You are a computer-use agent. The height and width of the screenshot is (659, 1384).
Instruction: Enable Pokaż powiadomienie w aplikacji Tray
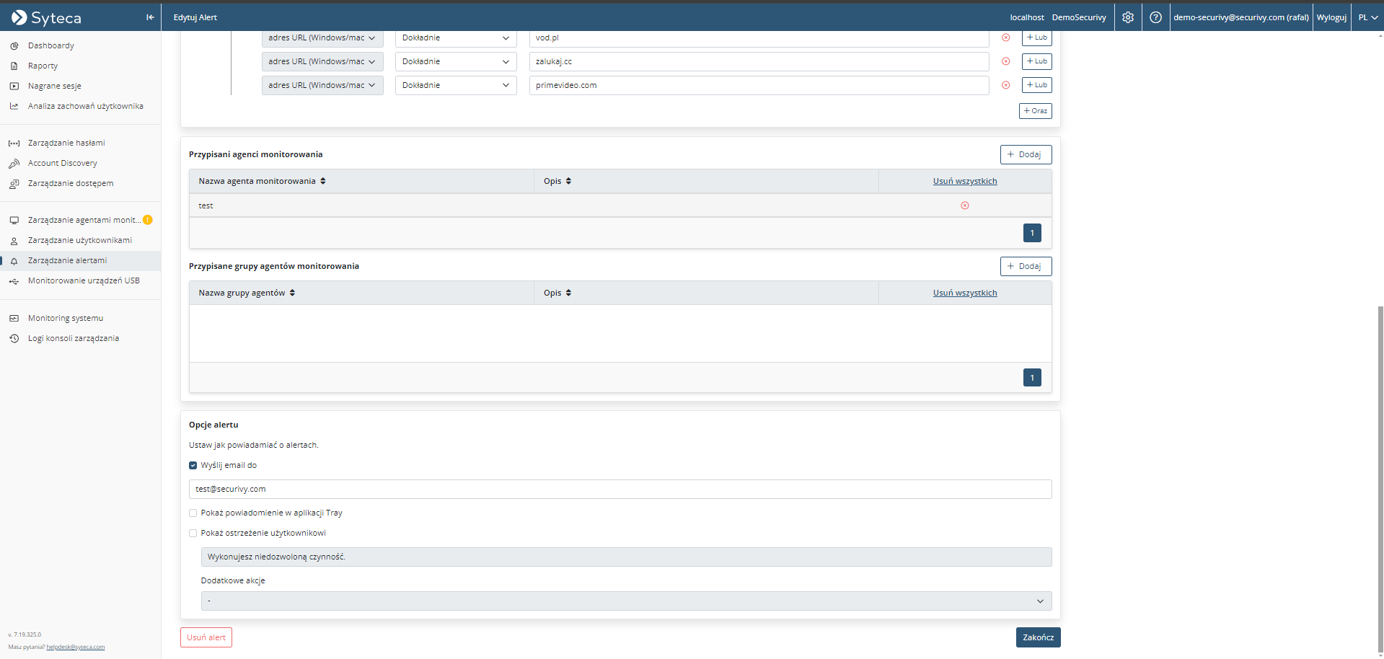(193, 513)
